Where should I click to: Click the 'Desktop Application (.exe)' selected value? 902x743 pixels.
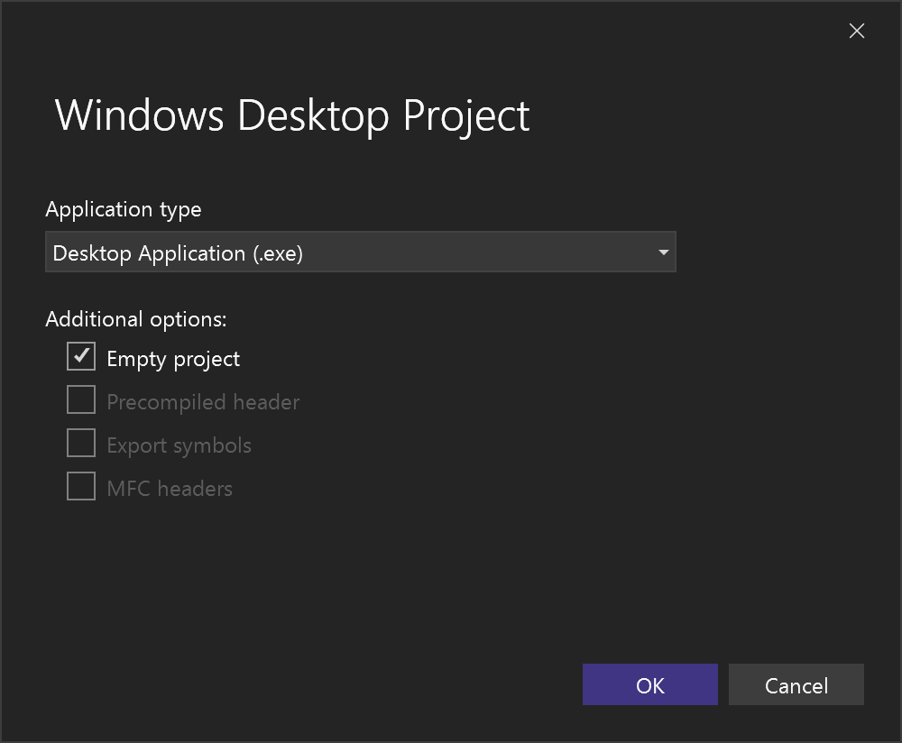click(x=178, y=253)
